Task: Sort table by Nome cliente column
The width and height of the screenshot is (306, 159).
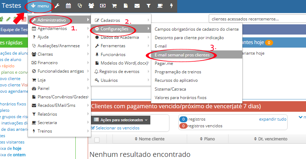Action: [151, 139]
